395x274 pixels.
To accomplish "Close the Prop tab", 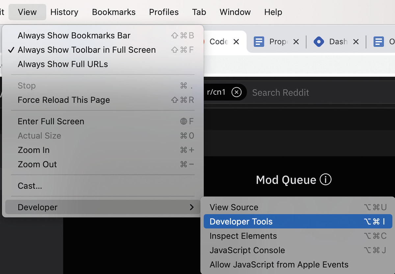I will click(296, 42).
